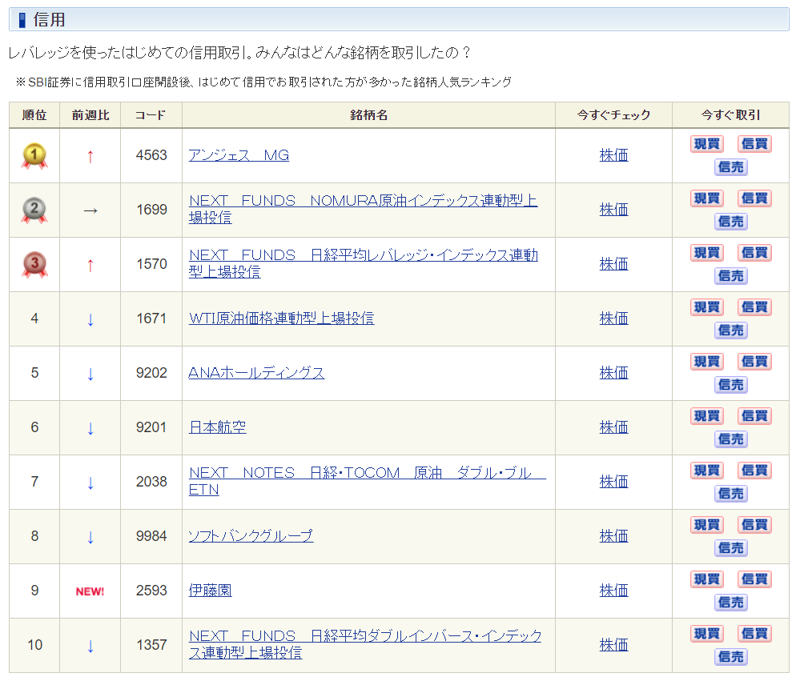Click the 銘柄名 column header
This screenshot has height=681, width=804.
368,114
